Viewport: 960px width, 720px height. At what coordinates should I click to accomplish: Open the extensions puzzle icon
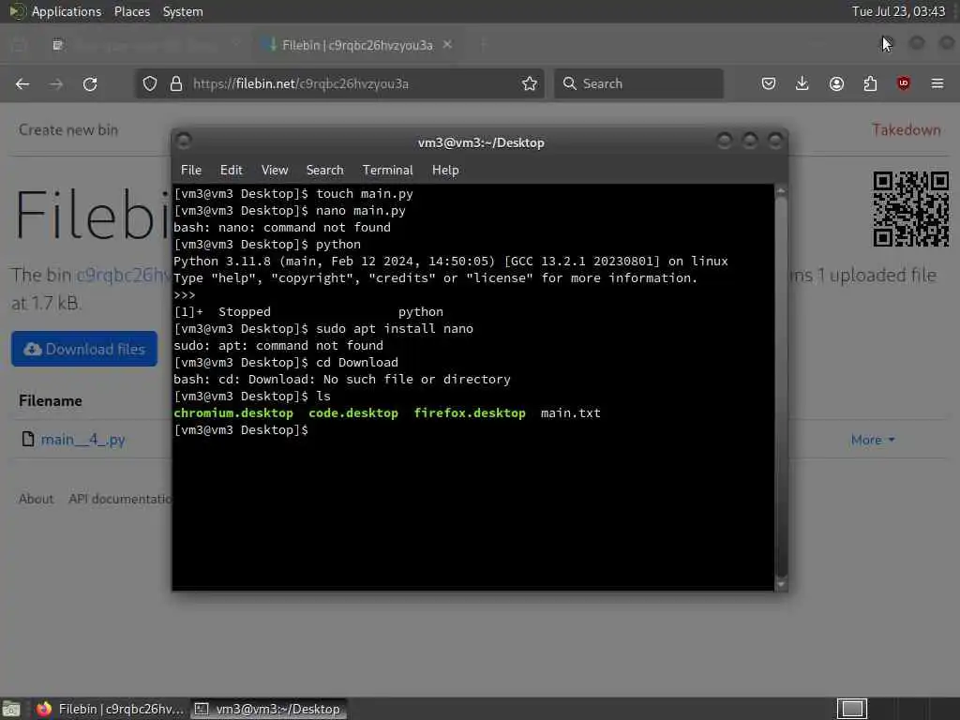[870, 83]
